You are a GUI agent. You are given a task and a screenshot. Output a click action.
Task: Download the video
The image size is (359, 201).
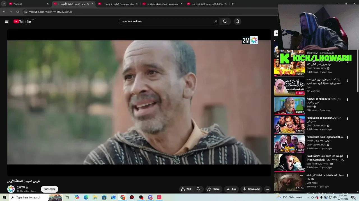(251, 189)
